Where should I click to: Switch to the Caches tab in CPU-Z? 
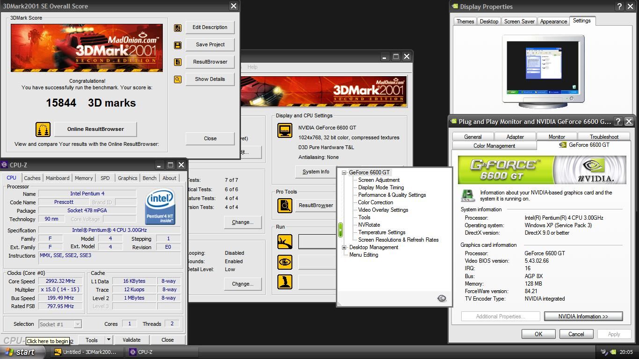32,178
